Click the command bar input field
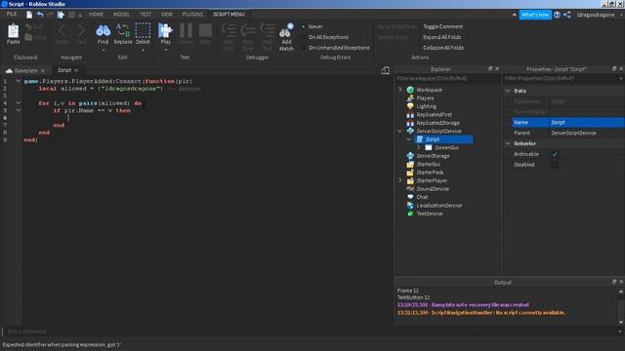Viewport: 625px width, 351px height. click(311, 331)
